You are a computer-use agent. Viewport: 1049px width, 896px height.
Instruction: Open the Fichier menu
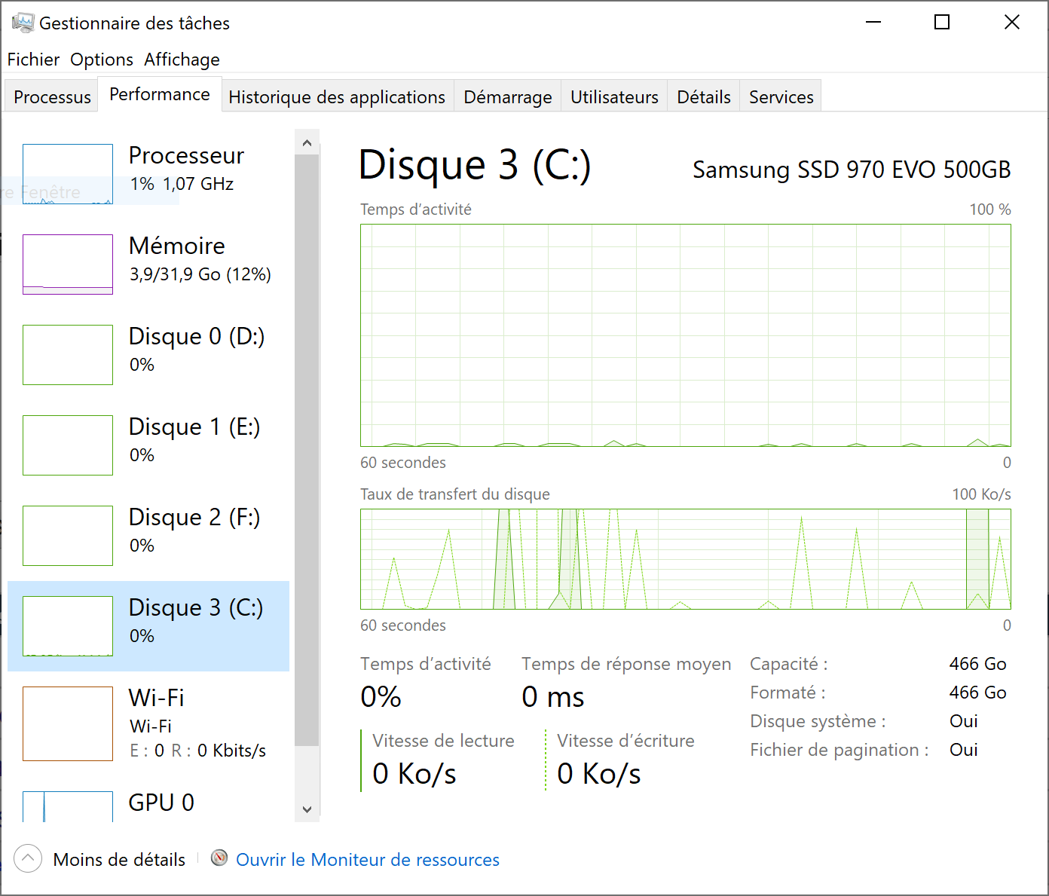pyautogui.click(x=33, y=60)
